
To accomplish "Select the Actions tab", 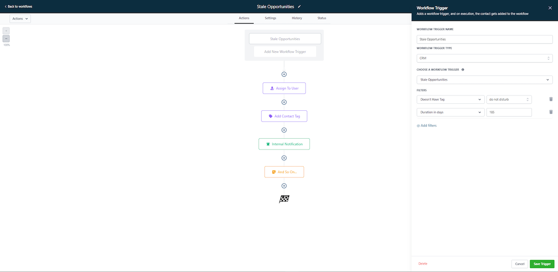I will tap(244, 18).
